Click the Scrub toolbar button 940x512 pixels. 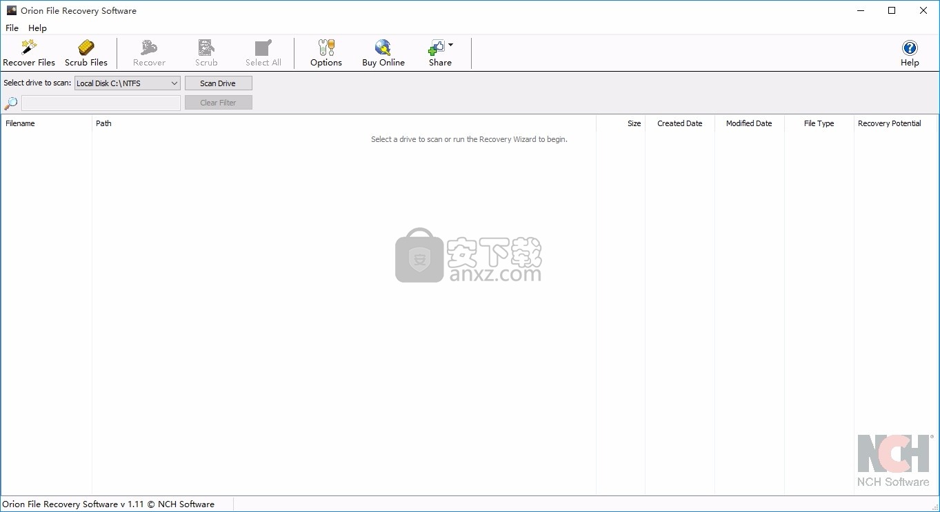coord(206,54)
